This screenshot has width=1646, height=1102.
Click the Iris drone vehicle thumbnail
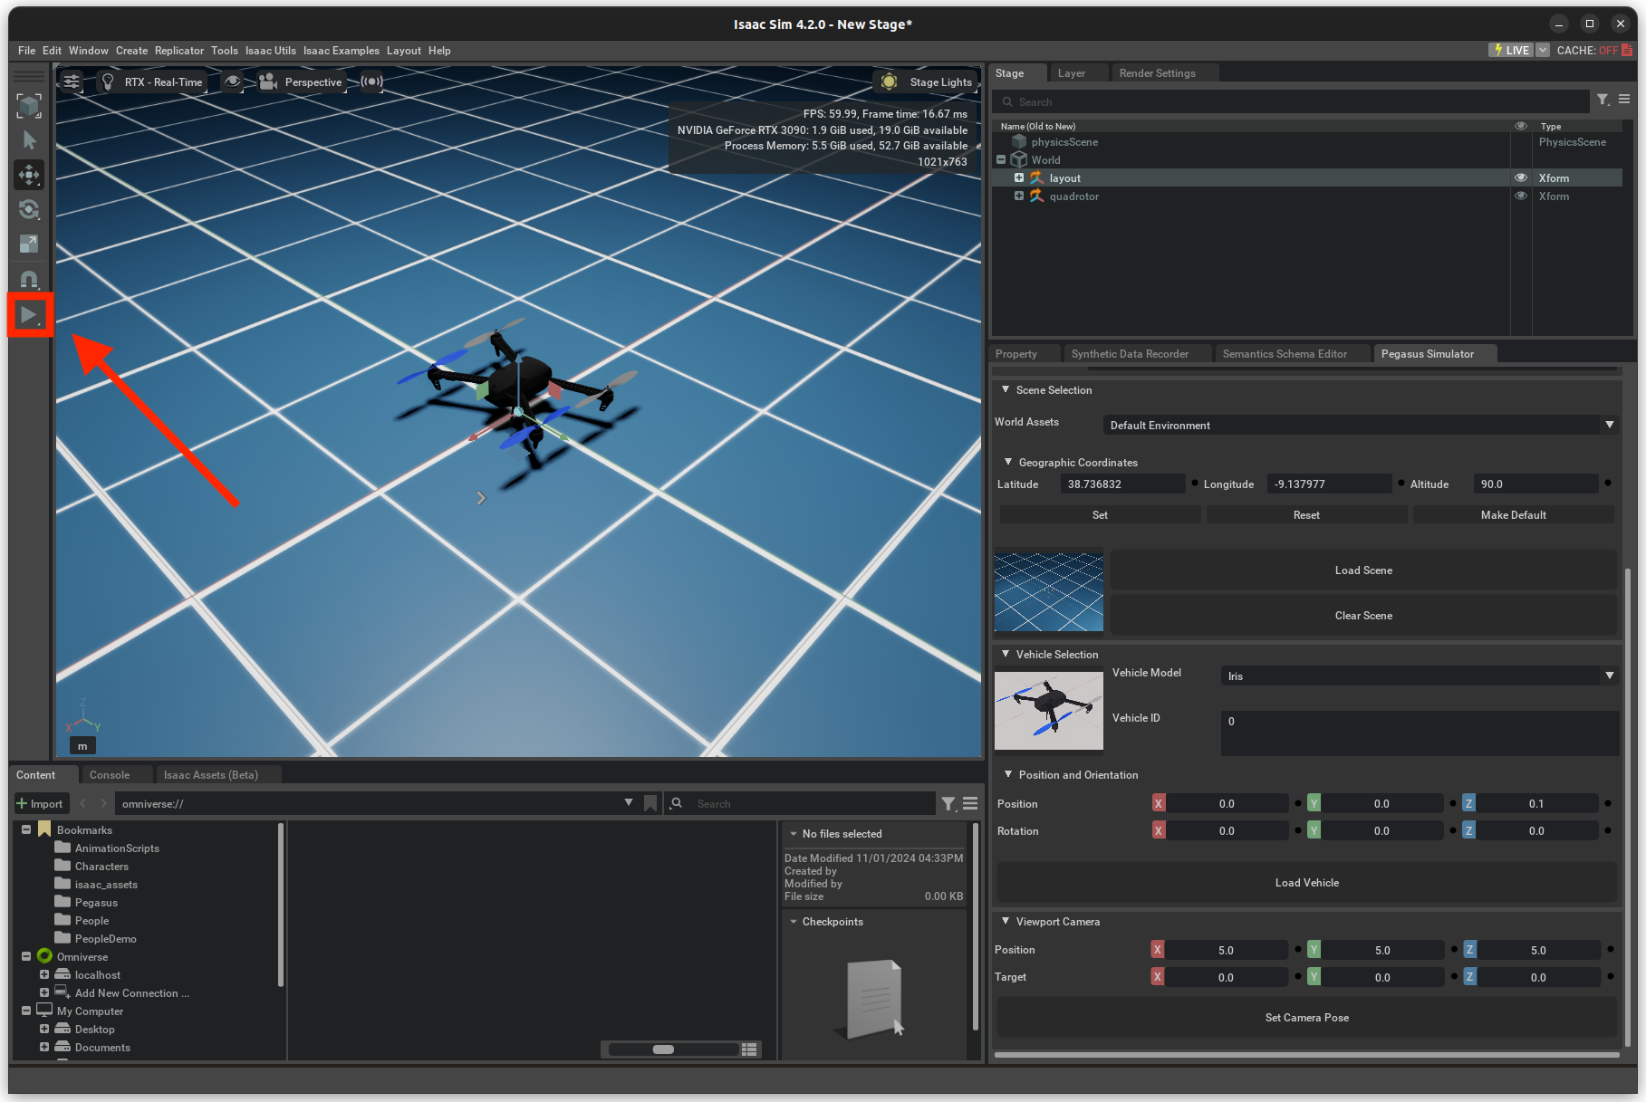1049,709
